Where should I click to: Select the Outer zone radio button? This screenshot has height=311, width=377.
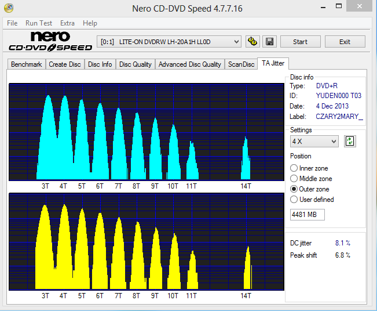[294, 189]
